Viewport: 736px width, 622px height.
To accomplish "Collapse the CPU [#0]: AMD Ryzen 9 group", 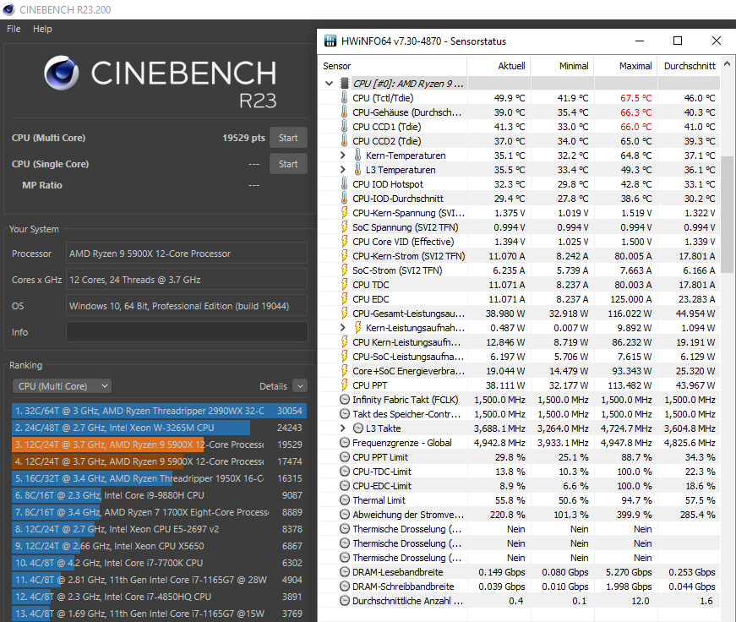I will pyautogui.click(x=329, y=84).
